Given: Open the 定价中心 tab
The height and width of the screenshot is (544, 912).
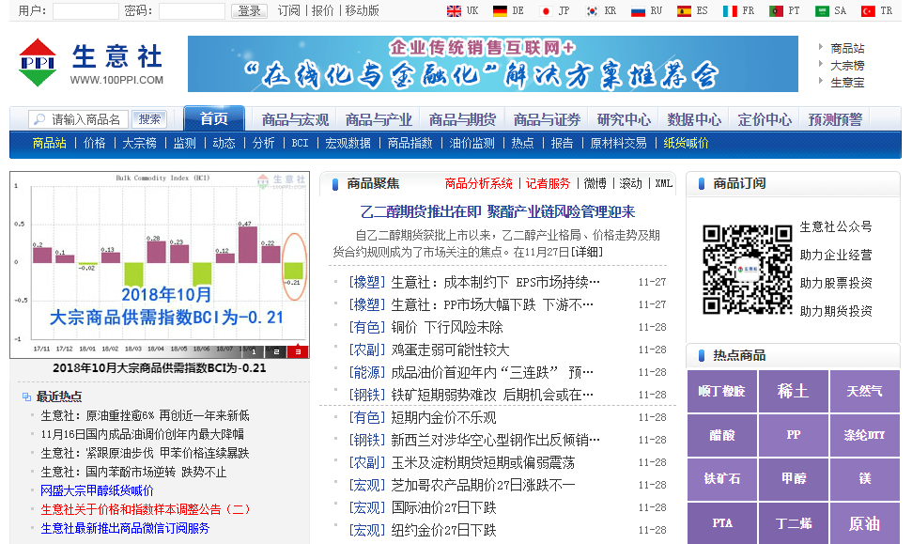Looking at the screenshot, I should 765,119.
